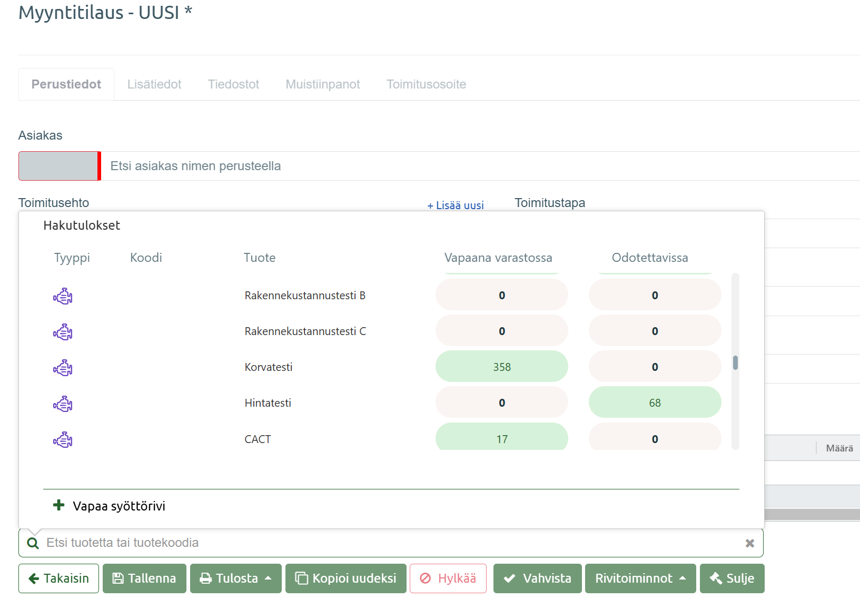Select the Muistiinpanot tab

coord(323,84)
